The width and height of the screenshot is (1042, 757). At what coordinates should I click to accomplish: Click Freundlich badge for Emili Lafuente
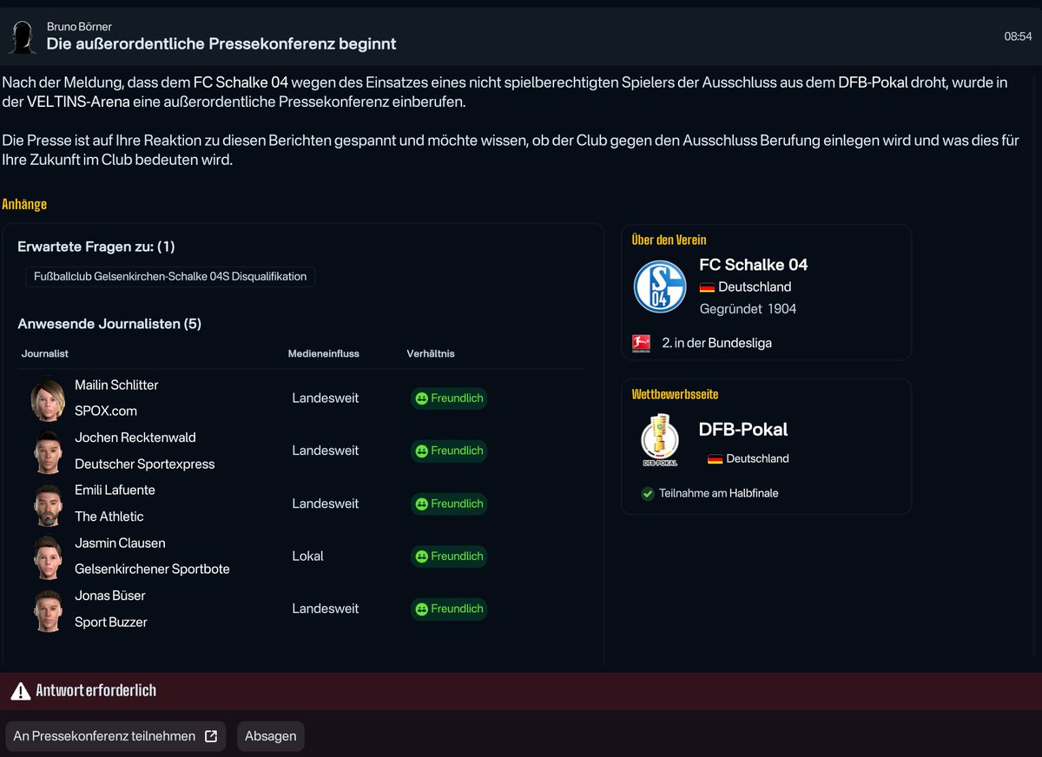[x=449, y=504]
